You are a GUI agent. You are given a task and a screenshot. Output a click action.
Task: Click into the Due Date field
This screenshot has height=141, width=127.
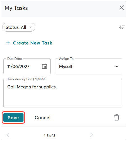pos(27,66)
